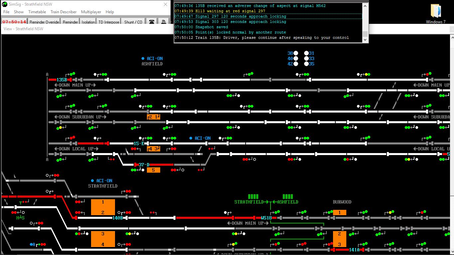Open the Show menu

point(19,12)
